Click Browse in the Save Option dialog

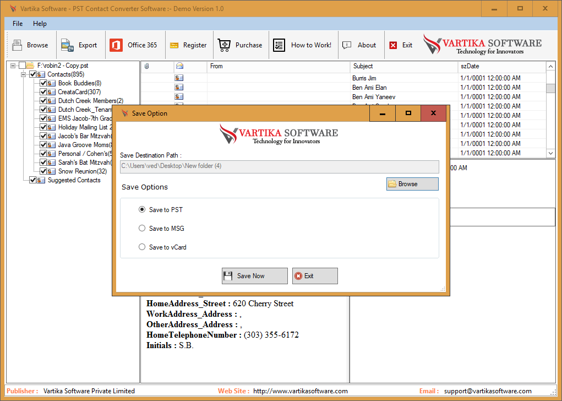tap(412, 184)
